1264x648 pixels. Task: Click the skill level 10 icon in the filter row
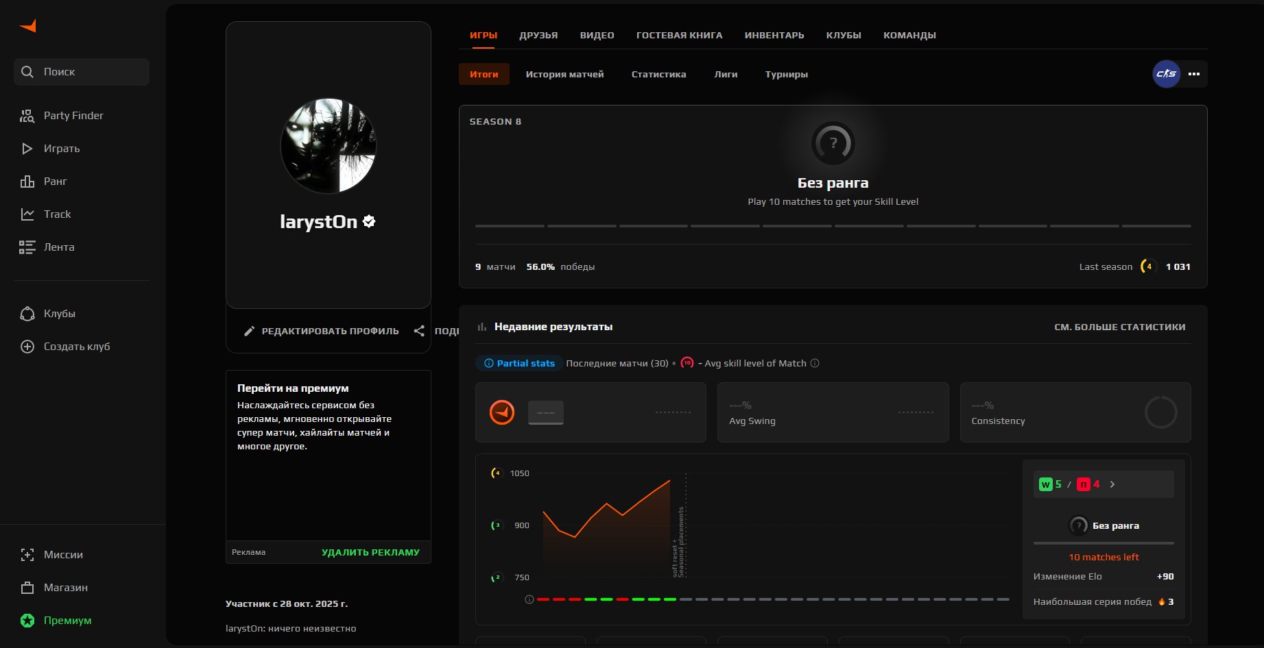click(x=687, y=363)
